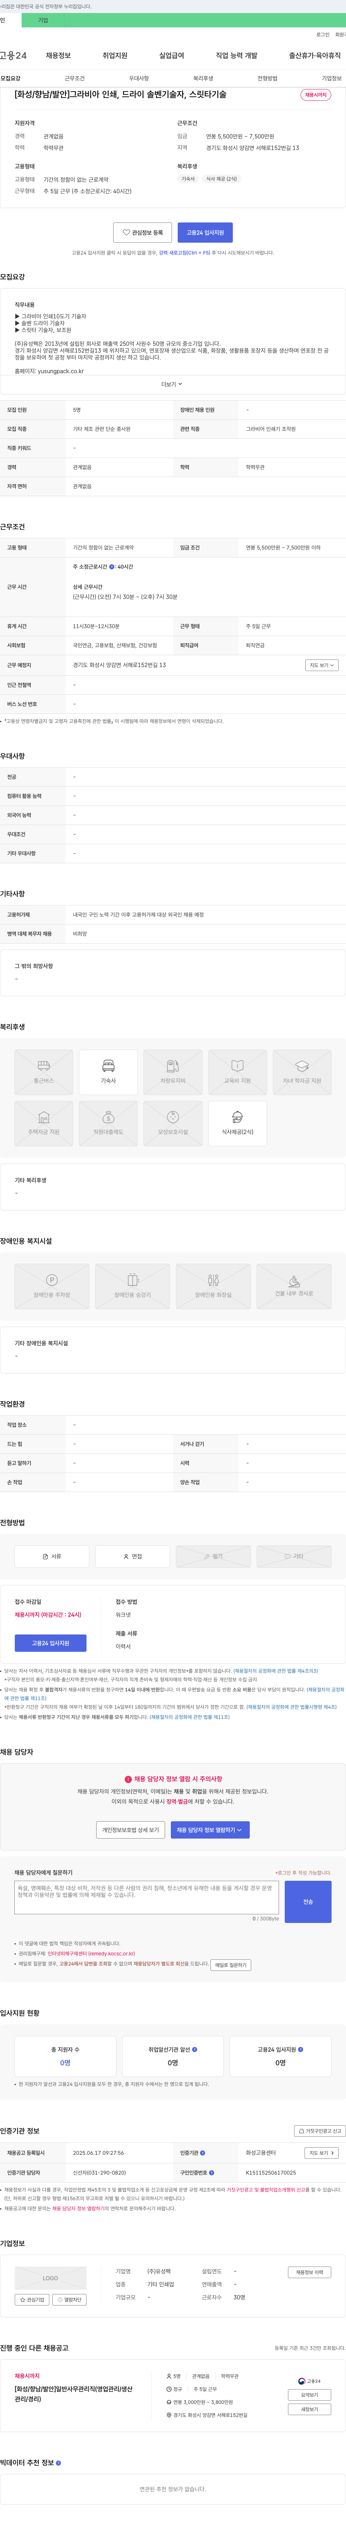Image resolution: width=346 pixels, height=2537 pixels.
Task: Open 지도 보기 for 화성고용센터
Action: coord(321,2153)
